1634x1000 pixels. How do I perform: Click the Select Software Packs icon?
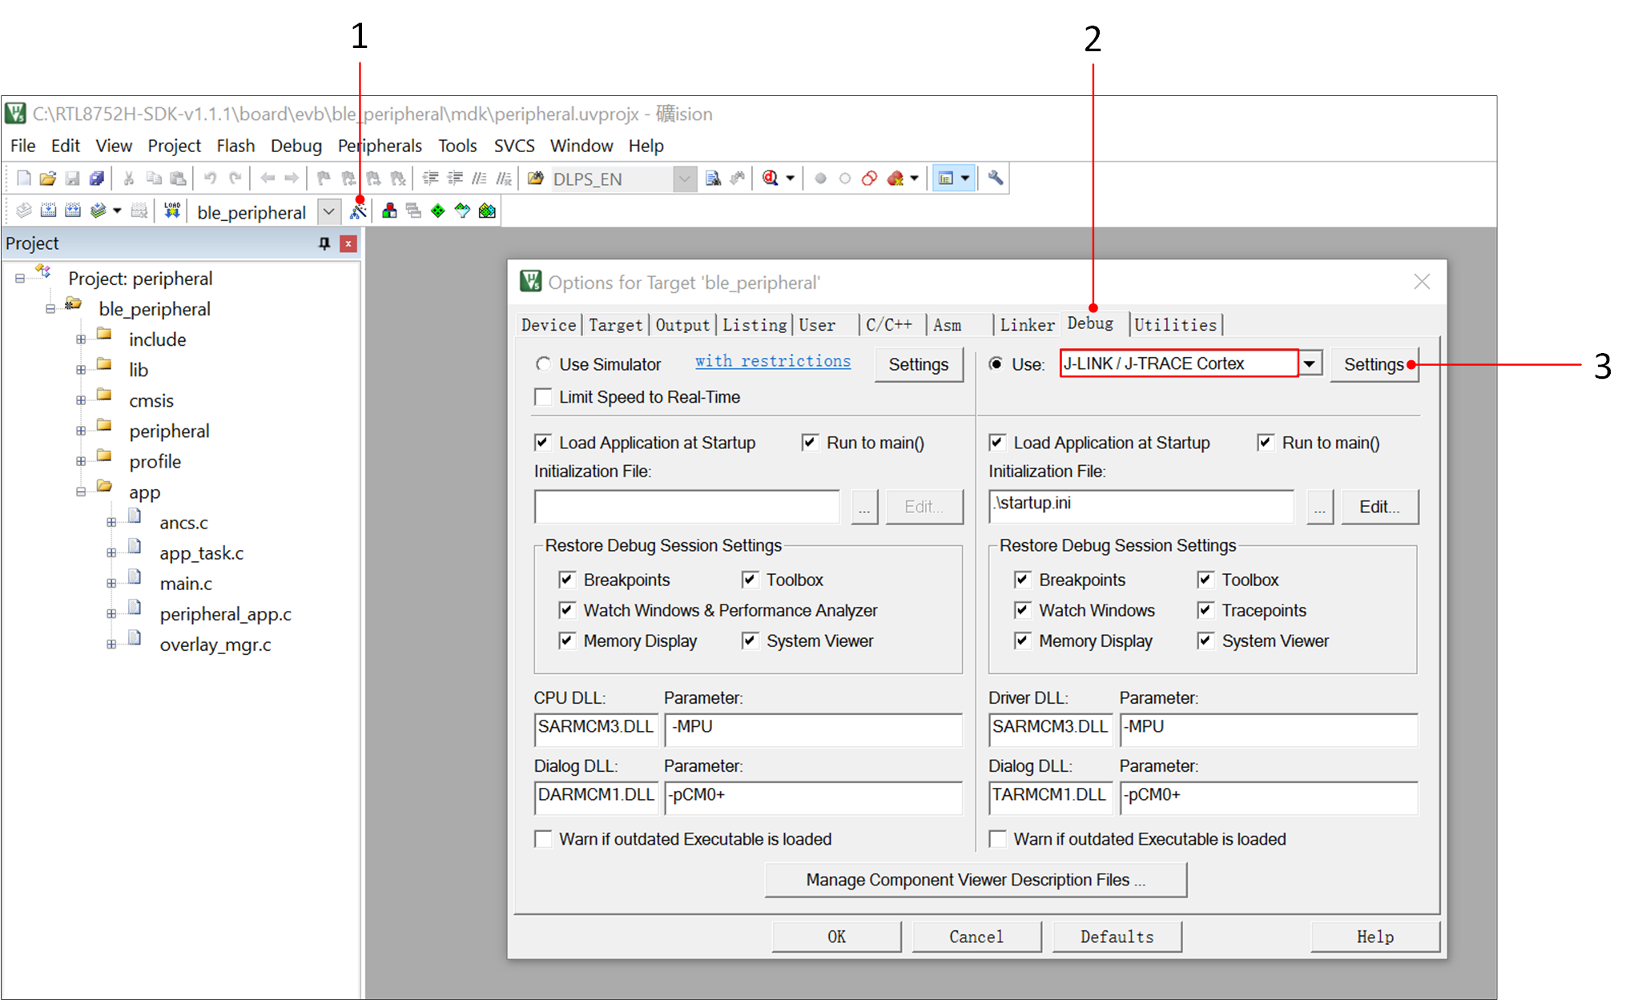pyautogui.click(x=462, y=211)
